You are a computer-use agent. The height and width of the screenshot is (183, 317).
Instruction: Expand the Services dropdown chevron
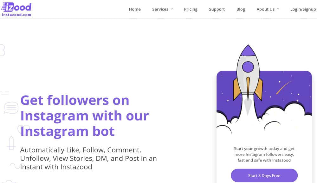[x=172, y=9]
